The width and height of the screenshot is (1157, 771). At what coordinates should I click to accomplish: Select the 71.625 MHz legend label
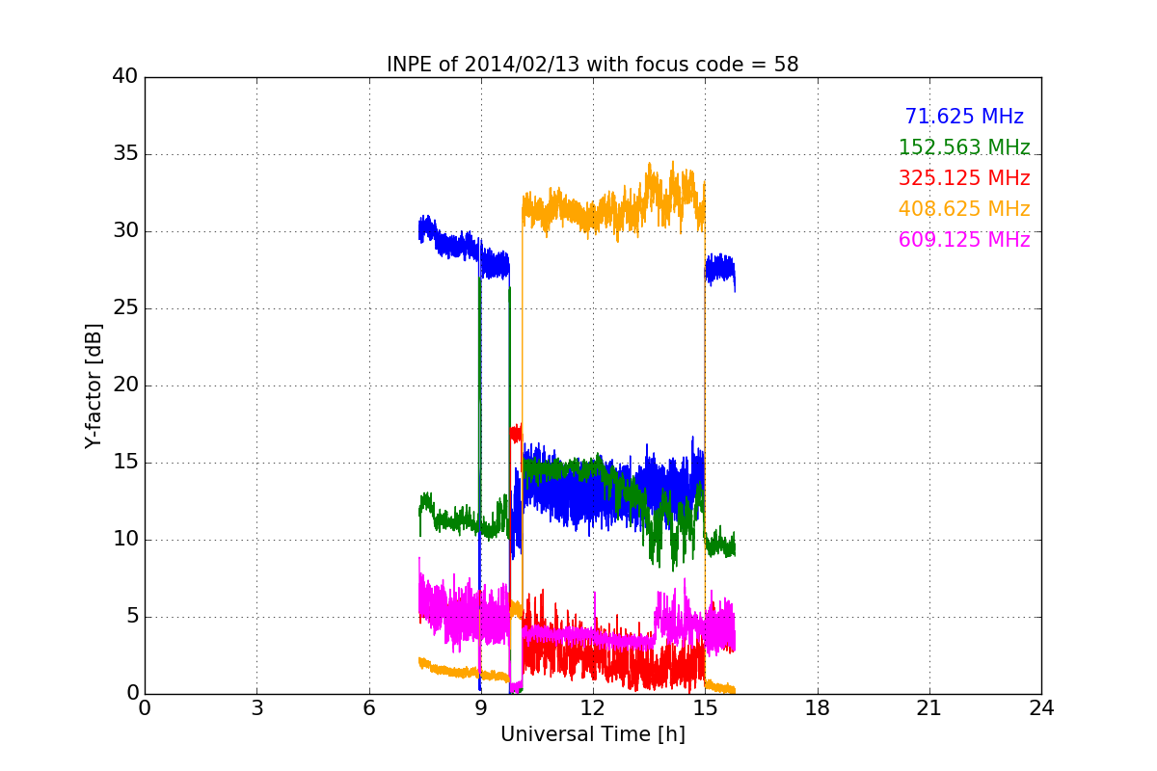coord(964,117)
